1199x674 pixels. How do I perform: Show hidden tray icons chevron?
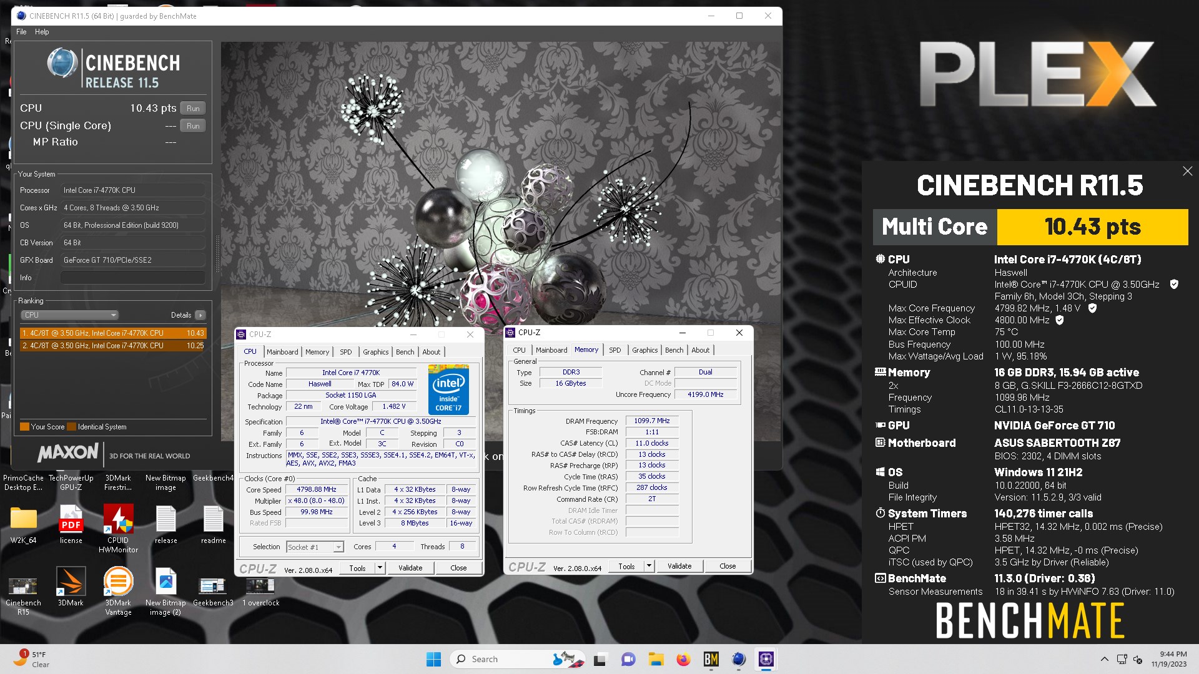[x=1104, y=659]
